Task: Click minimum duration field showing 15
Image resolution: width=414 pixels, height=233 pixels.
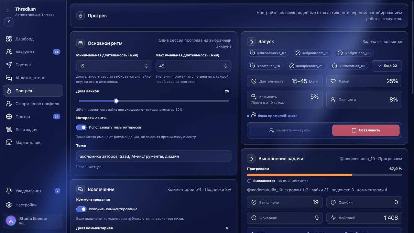Action: click(x=114, y=66)
